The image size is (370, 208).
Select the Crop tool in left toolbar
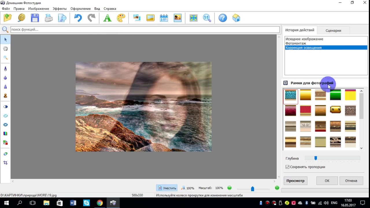click(x=5, y=163)
